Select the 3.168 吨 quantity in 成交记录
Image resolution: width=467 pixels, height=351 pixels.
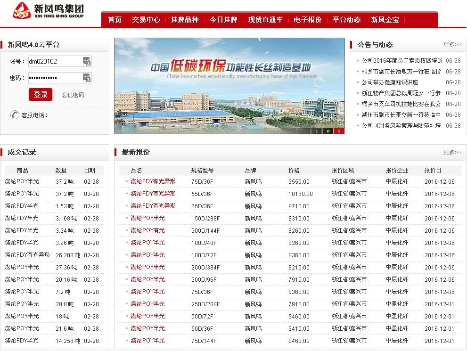point(66,218)
